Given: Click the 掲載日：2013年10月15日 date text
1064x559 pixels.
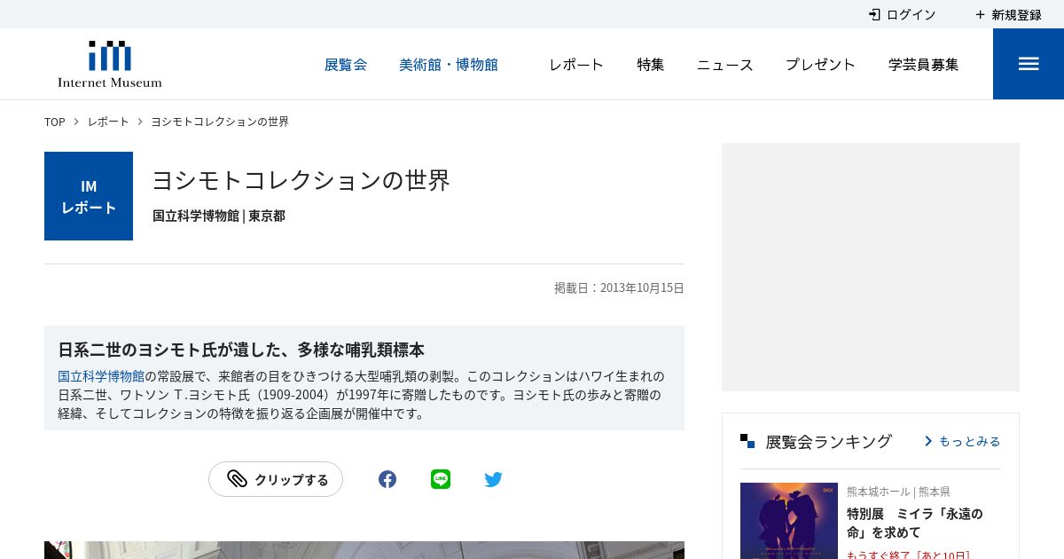Looking at the screenshot, I should 619,287.
